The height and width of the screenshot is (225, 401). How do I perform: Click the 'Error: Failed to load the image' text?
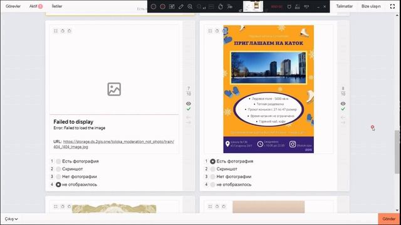pos(80,127)
